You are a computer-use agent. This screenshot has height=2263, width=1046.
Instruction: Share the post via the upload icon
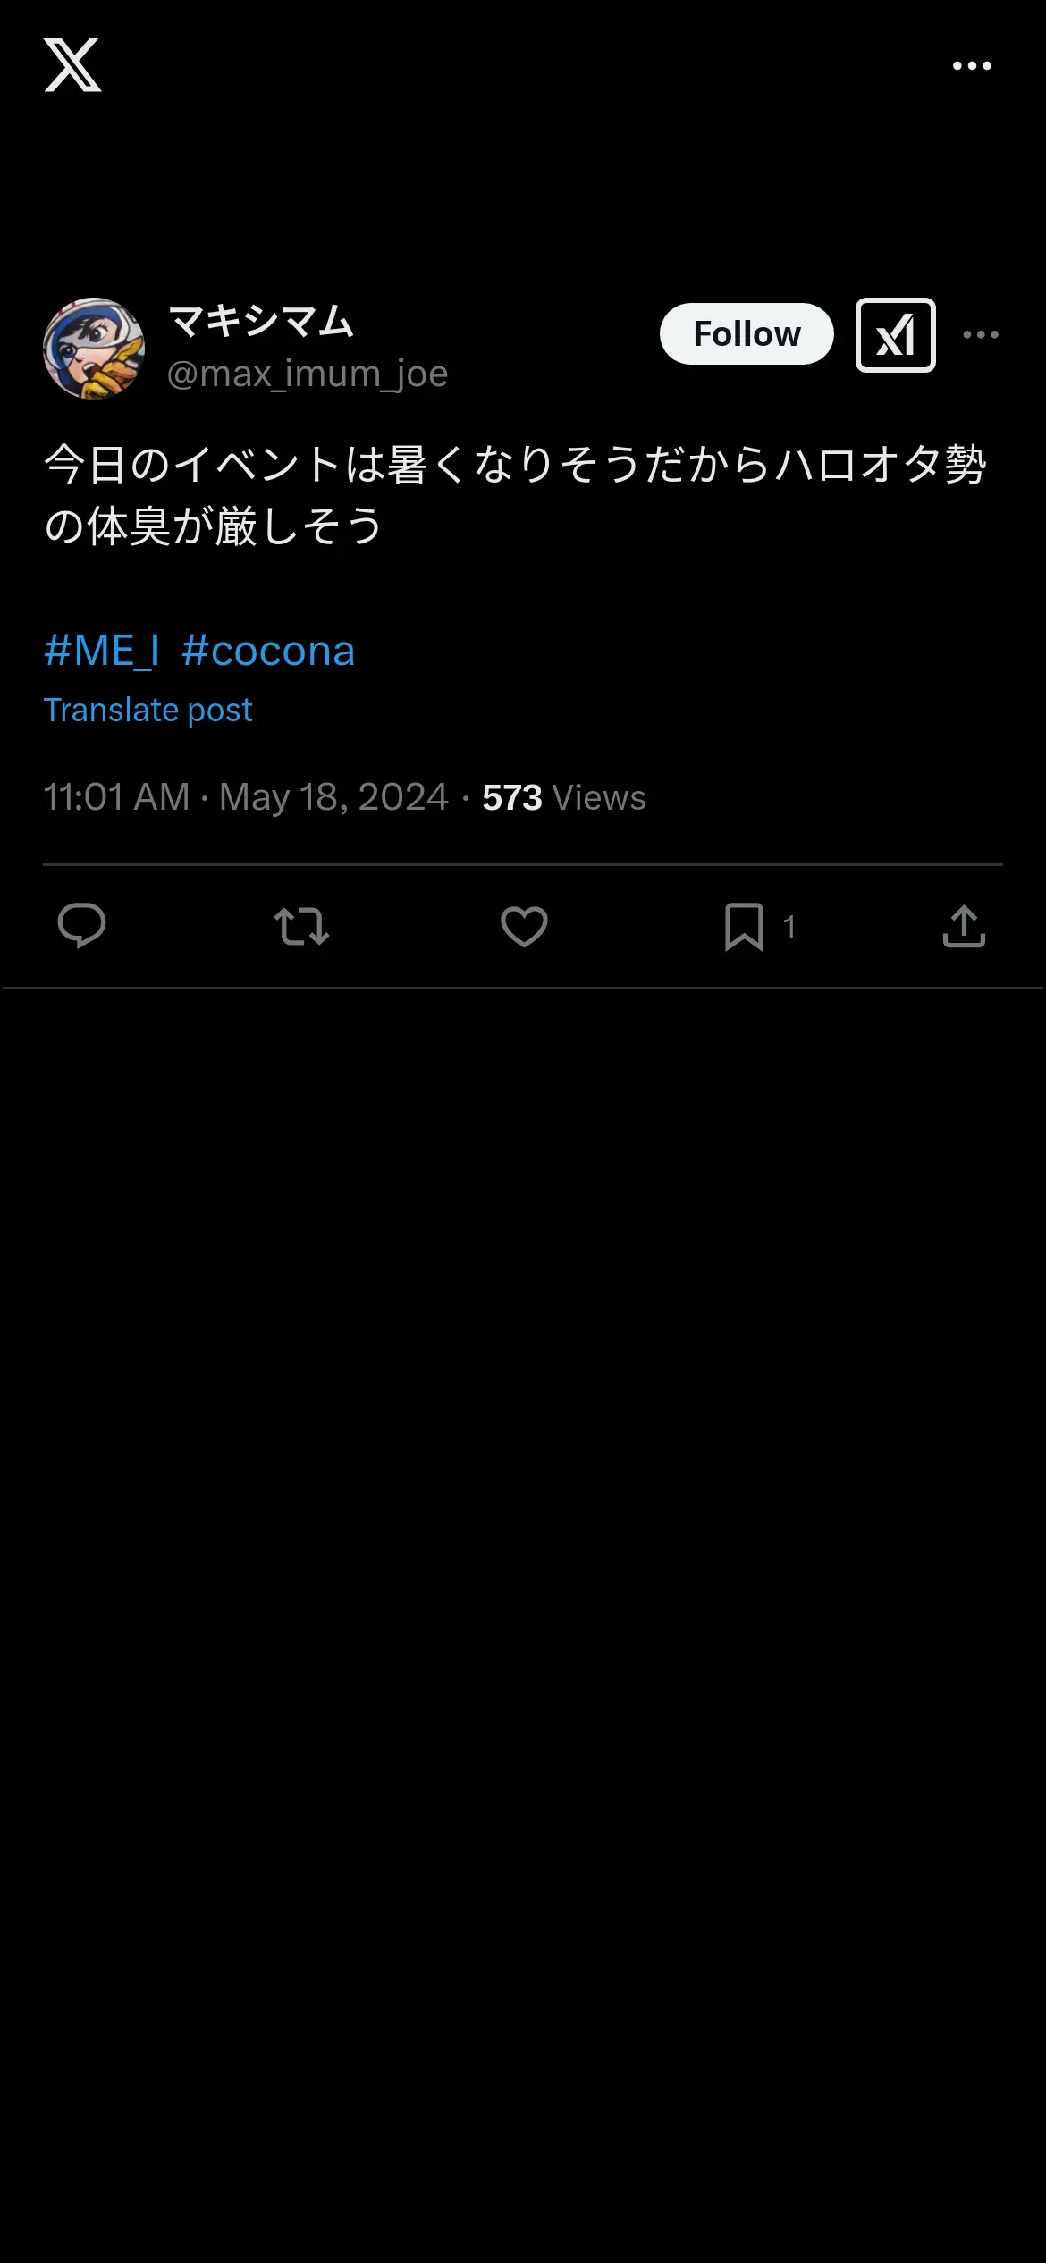(x=964, y=926)
